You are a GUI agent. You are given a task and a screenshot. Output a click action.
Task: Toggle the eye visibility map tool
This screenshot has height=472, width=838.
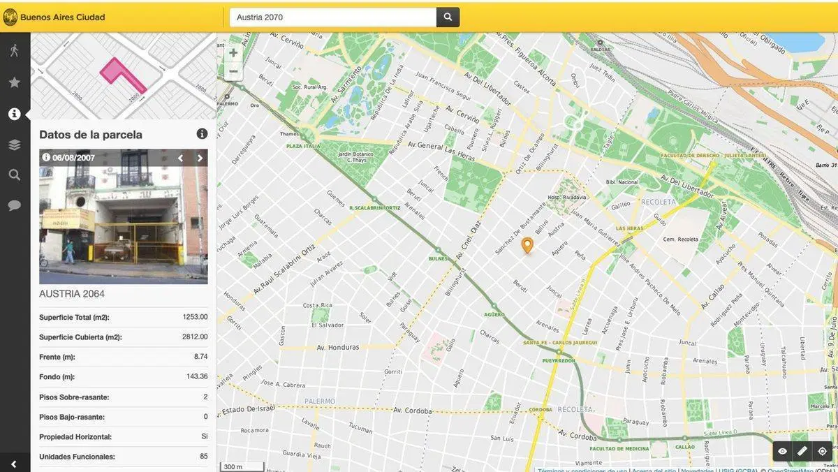[783, 451]
